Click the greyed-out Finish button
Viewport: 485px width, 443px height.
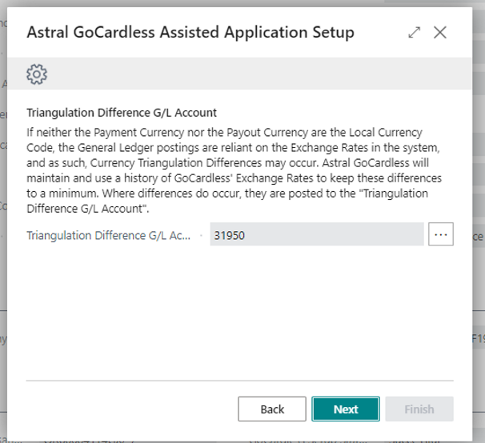(419, 409)
